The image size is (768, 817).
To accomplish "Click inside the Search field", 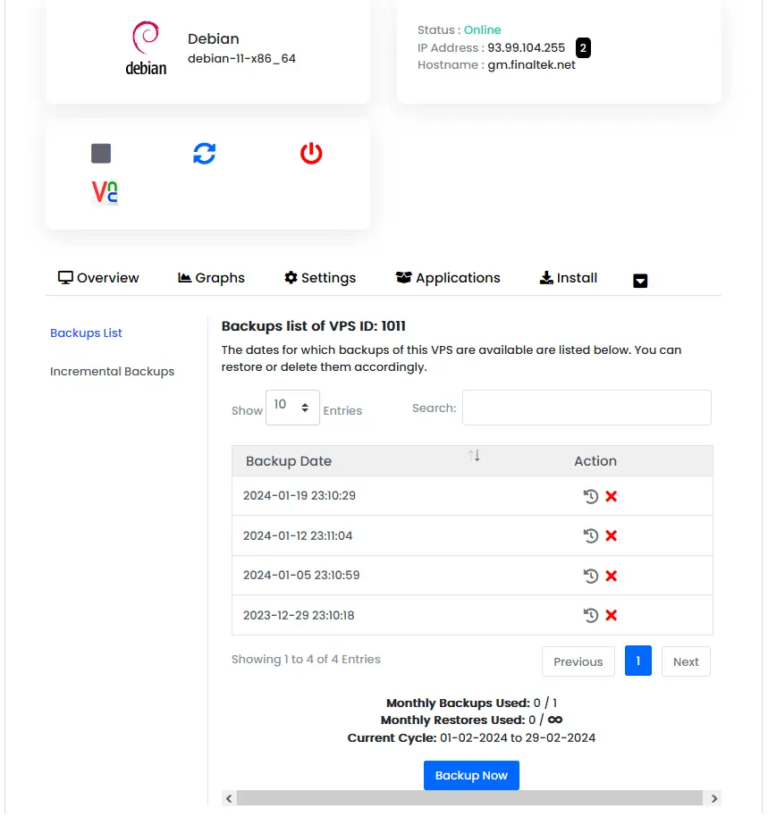I will click(586, 408).
